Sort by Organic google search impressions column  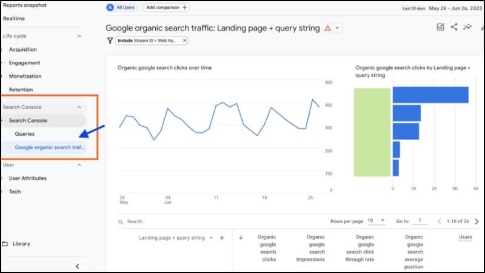[310, 248]
